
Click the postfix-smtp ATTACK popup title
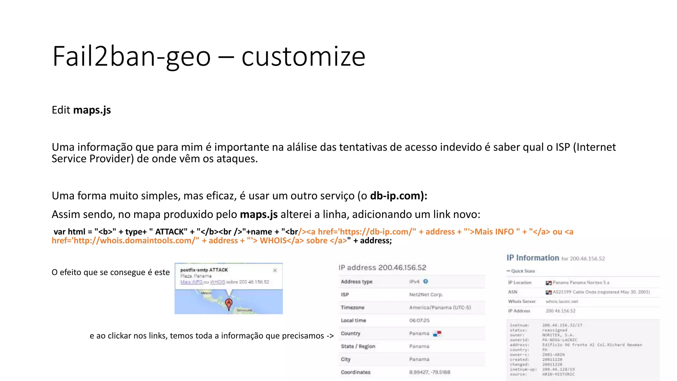click(204, 270)
